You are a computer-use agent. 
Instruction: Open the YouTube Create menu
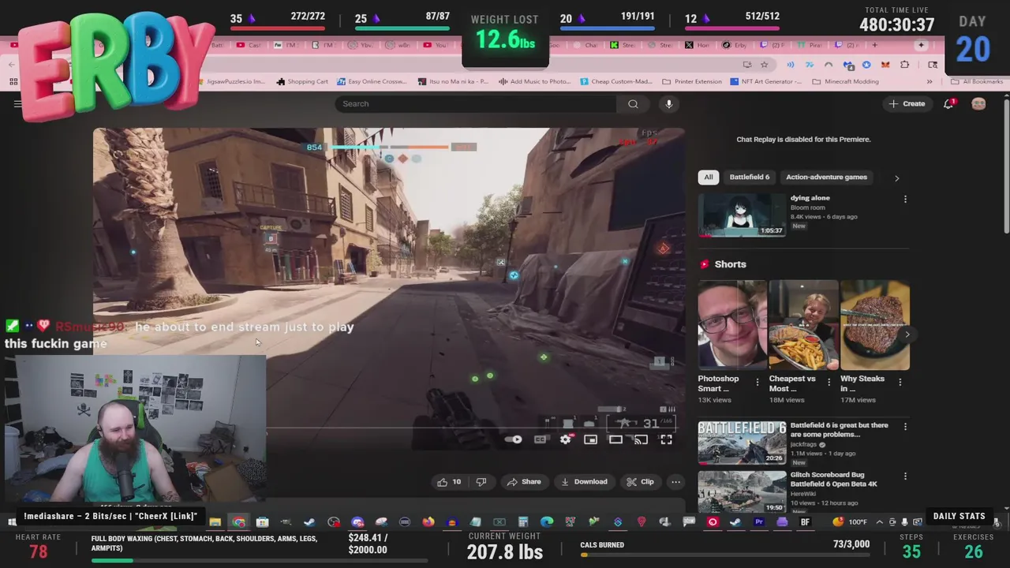pos(907,103)
